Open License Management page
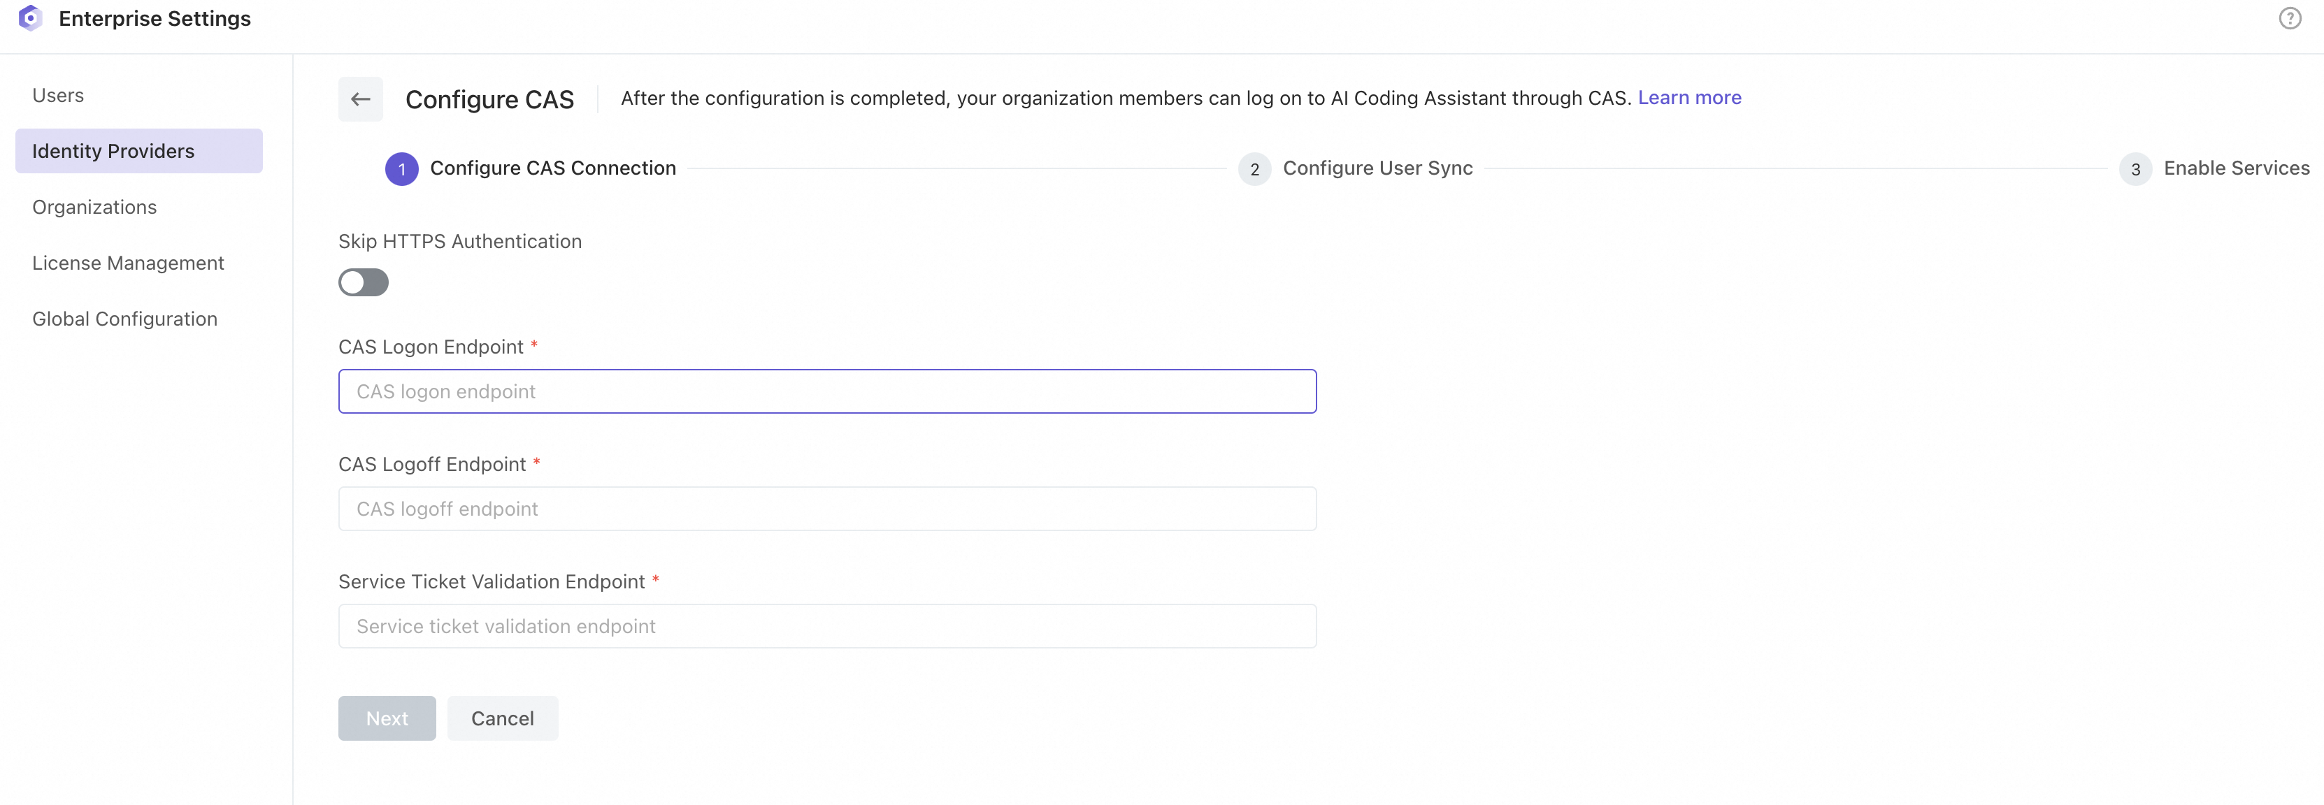The height and width of the screenshot is (805, 2324). pos(128,263)
